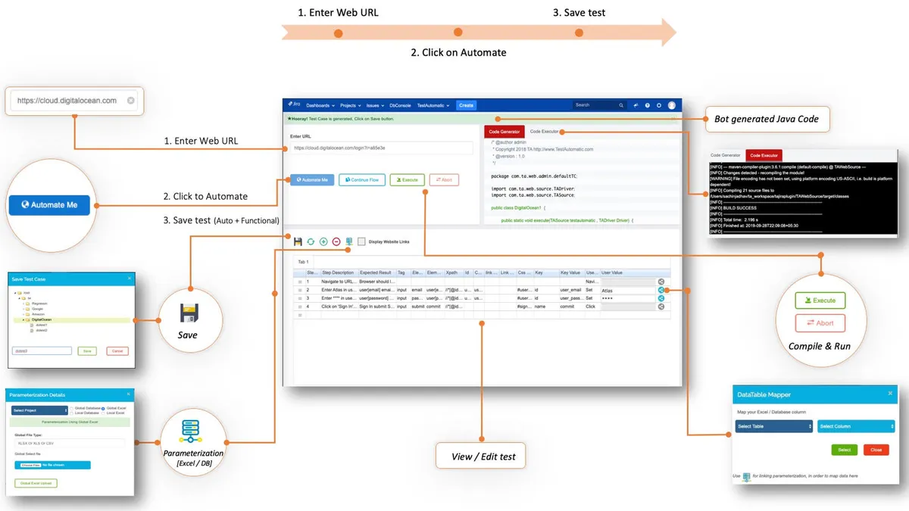The image size is (909, 511).
Task: Click the large database icon in the Parameterization circle
Action: (191, 431)
